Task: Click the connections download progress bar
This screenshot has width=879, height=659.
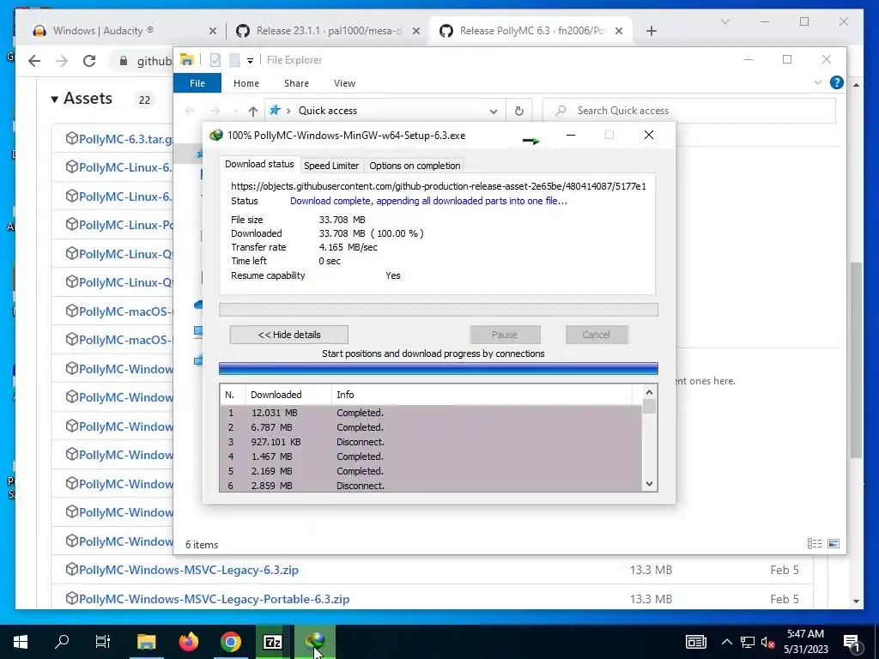Action: point(439,368)
